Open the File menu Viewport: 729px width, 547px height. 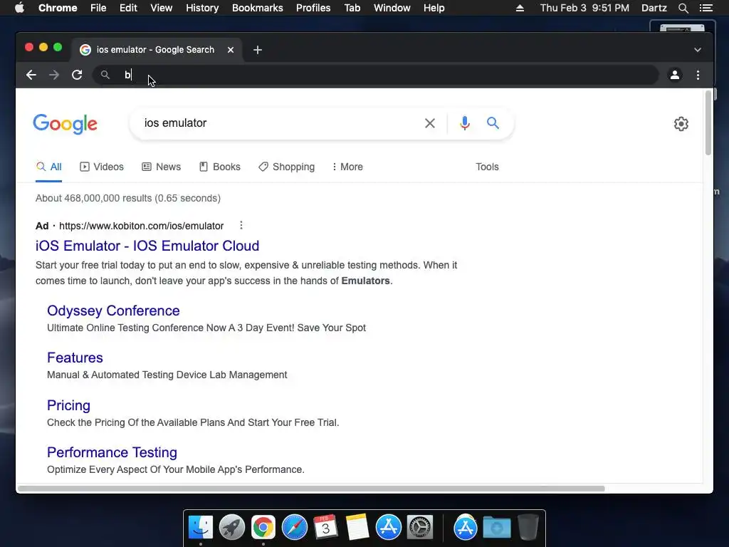[x=98, y=8]
